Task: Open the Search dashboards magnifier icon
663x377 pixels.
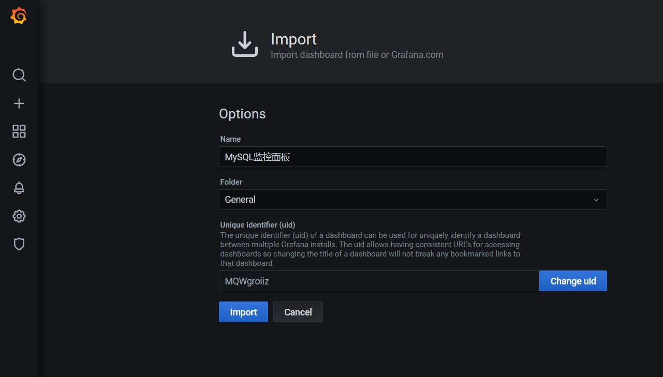Action: click(x=19, y=76)
